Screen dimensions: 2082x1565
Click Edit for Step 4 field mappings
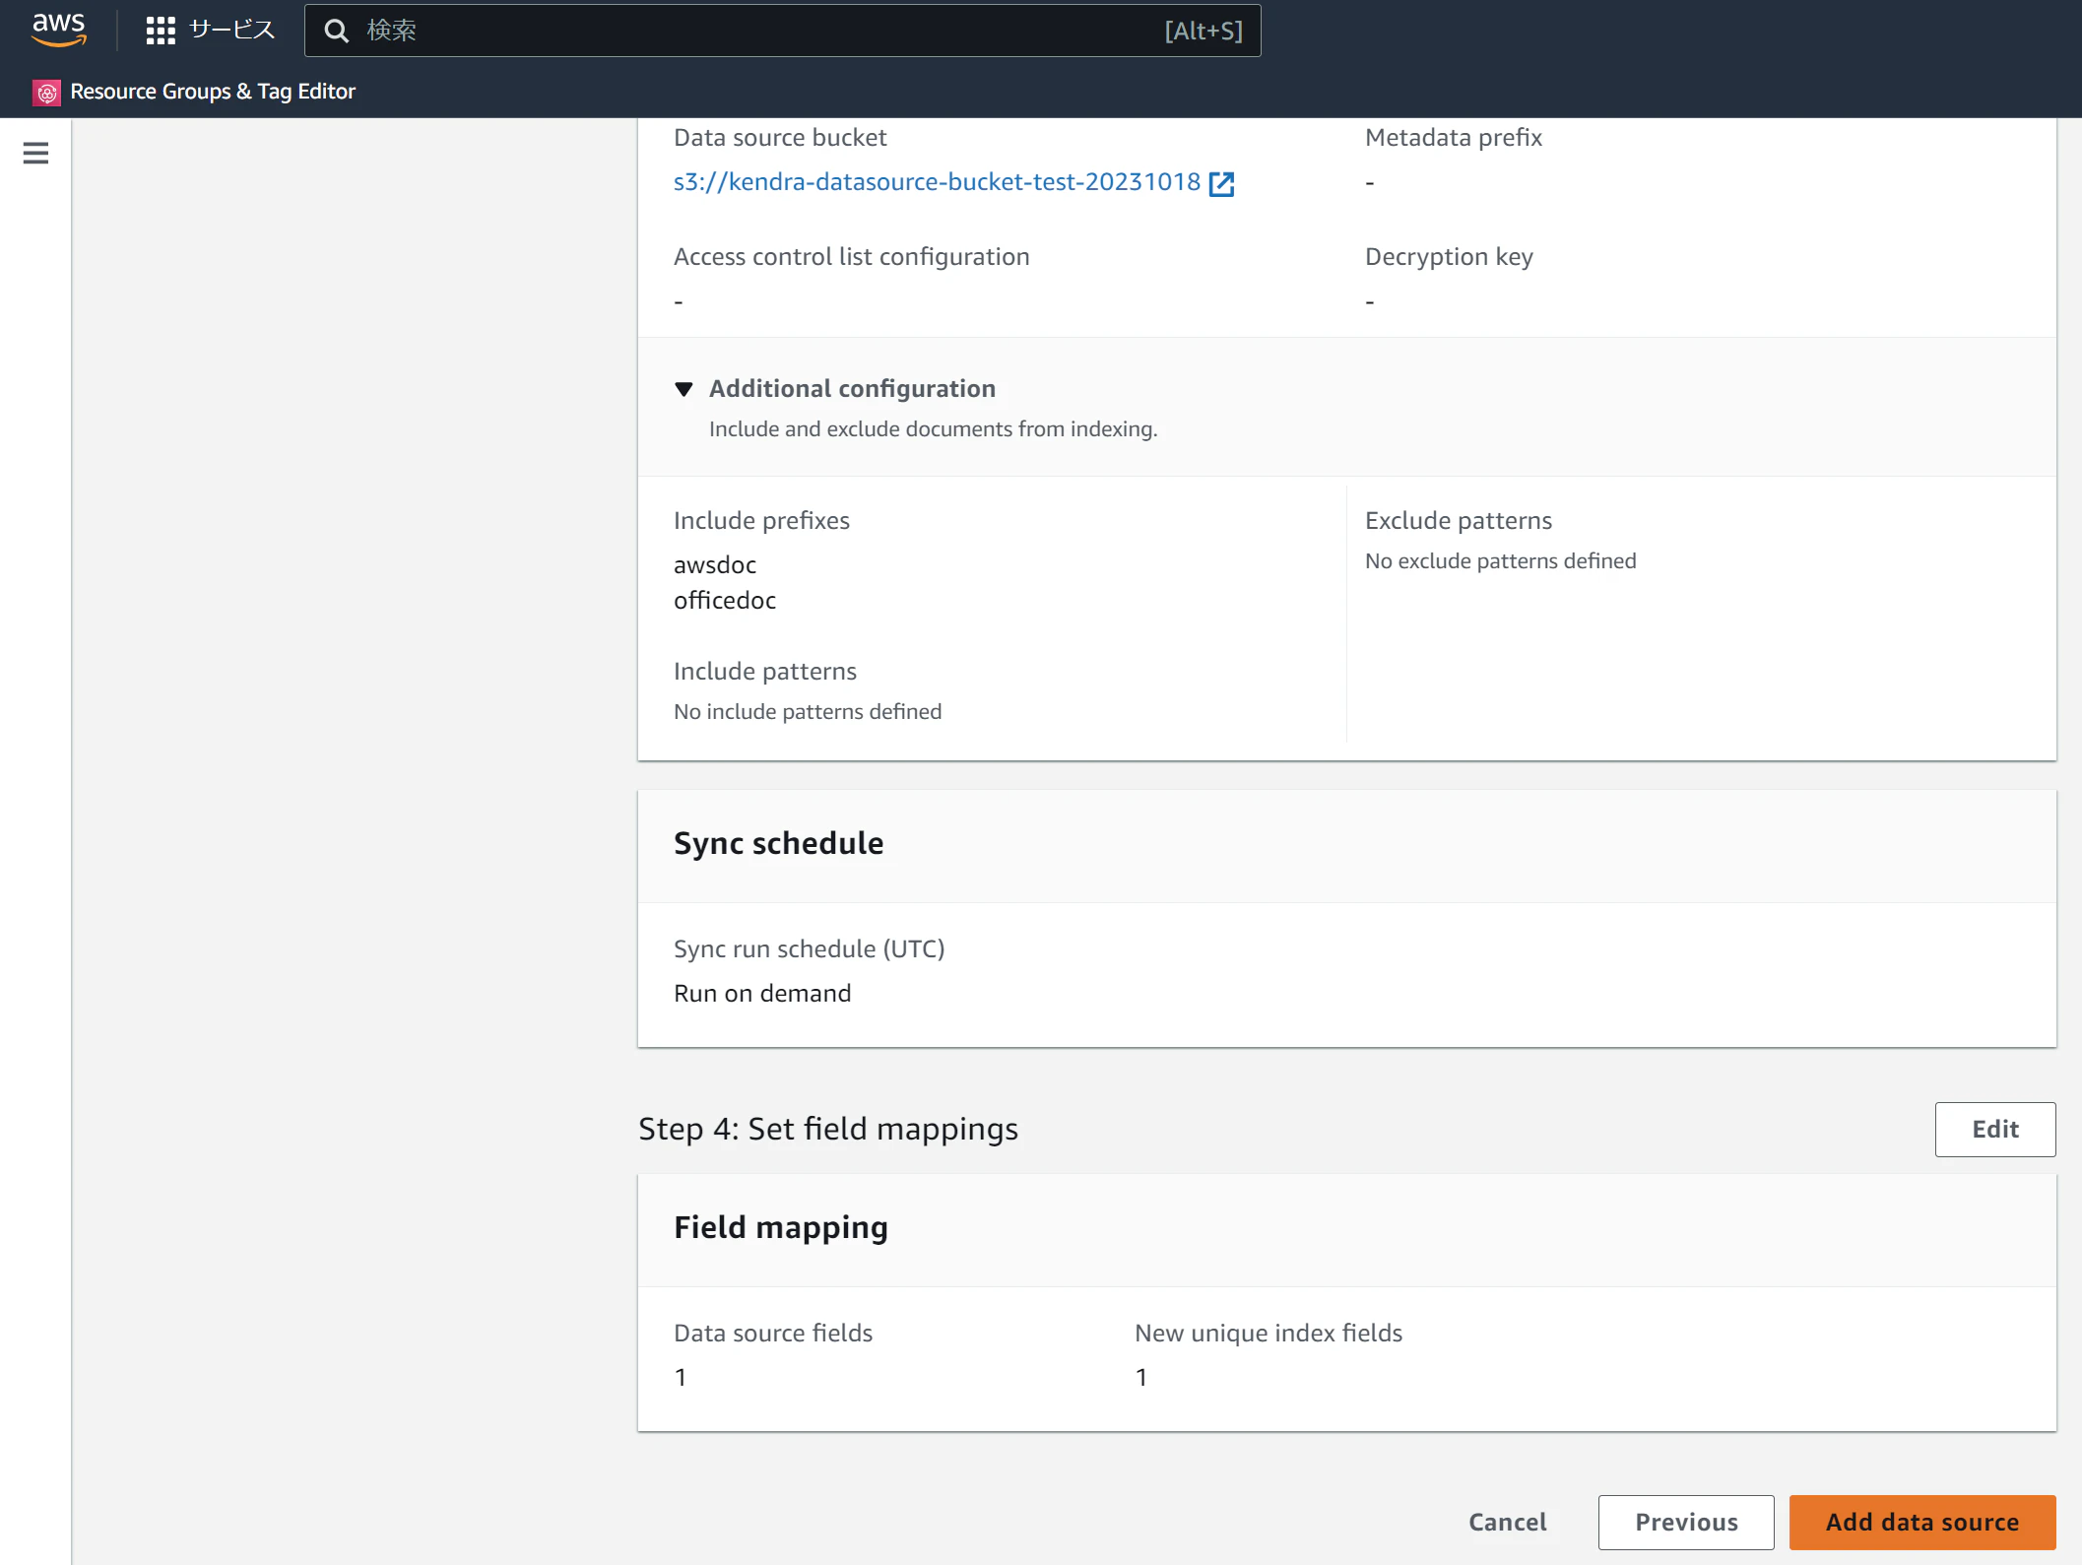click(x=1994, y=1130)
